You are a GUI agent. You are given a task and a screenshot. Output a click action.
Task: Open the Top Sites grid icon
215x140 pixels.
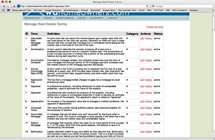(9, 10)
